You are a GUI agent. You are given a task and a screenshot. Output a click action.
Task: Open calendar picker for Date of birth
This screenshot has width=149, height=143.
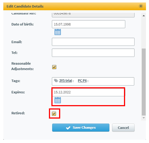(57, 32)
